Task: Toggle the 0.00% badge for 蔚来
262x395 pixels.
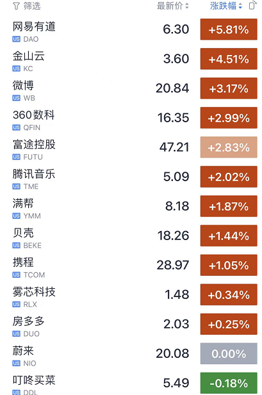Action: 229,353
